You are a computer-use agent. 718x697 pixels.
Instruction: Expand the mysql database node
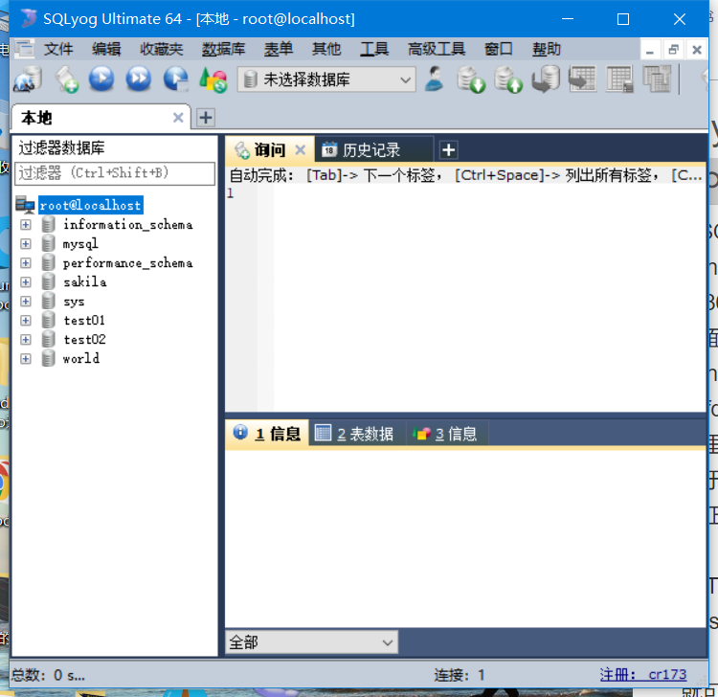pos(26,243)
